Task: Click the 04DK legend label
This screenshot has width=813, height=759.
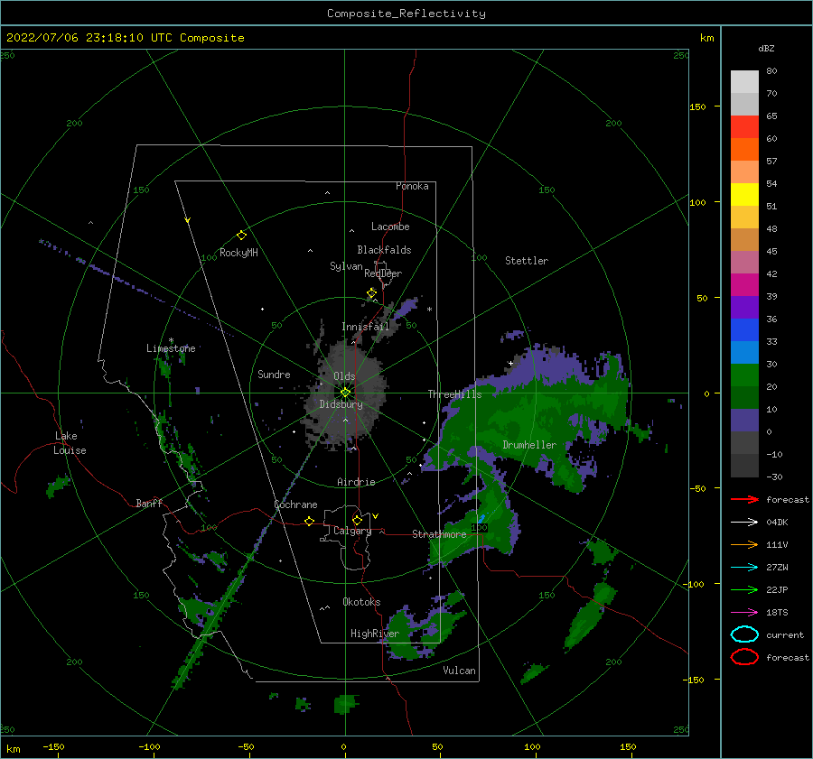Action: pyautogui.click(x=777, y=523)
